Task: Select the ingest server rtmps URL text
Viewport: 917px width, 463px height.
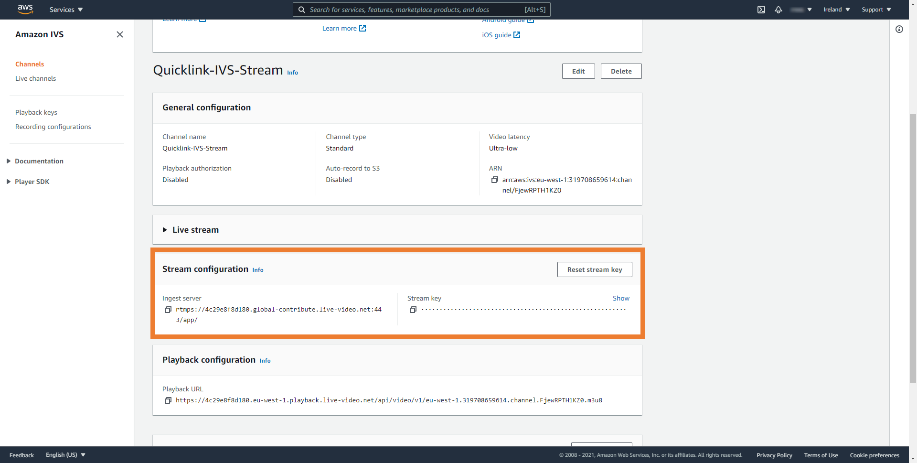Action: (x=278, y=315)
